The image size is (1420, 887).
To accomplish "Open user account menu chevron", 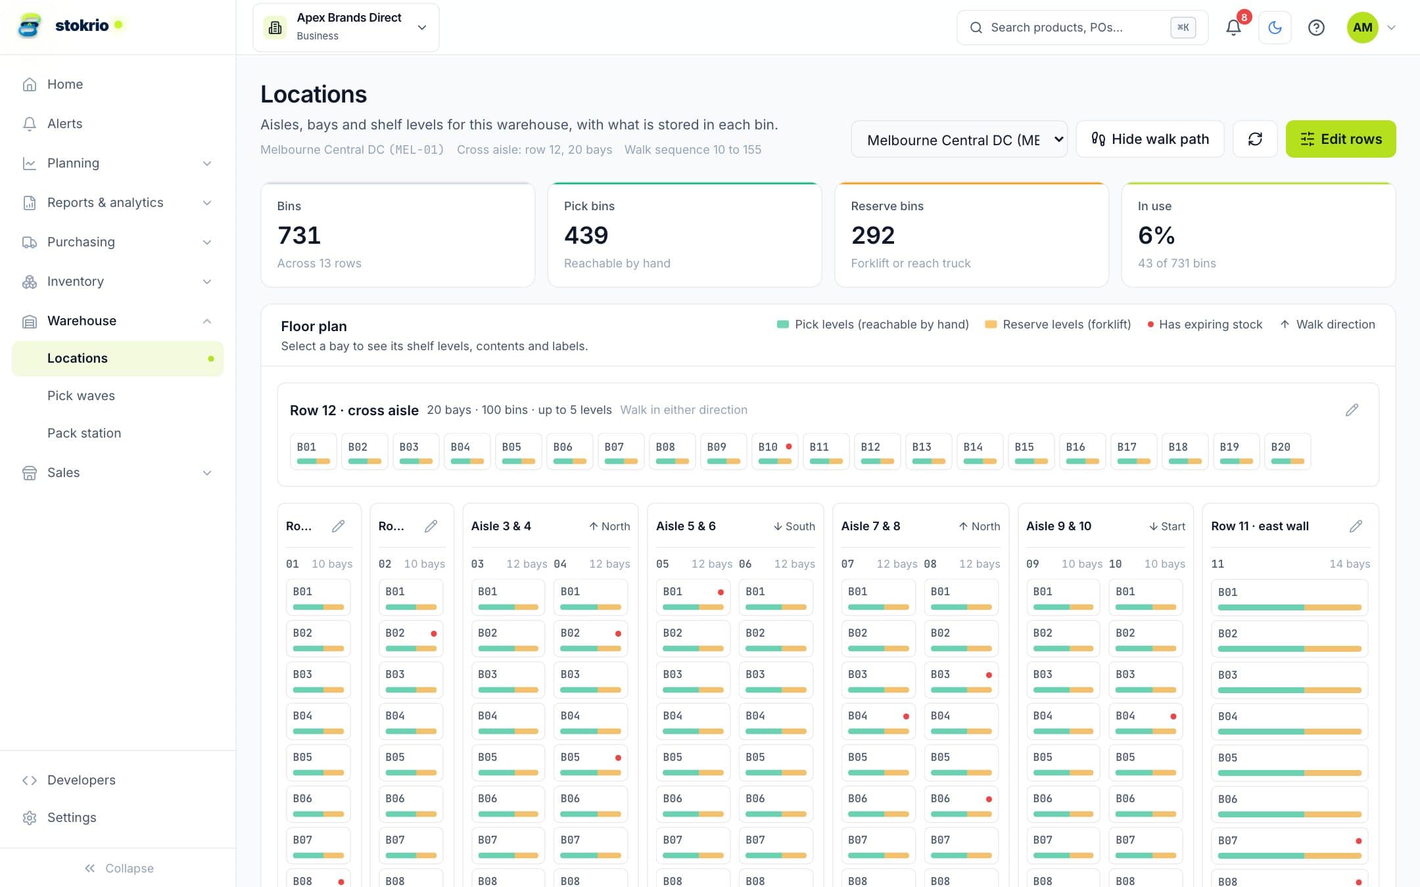I will coord(1391,28).
